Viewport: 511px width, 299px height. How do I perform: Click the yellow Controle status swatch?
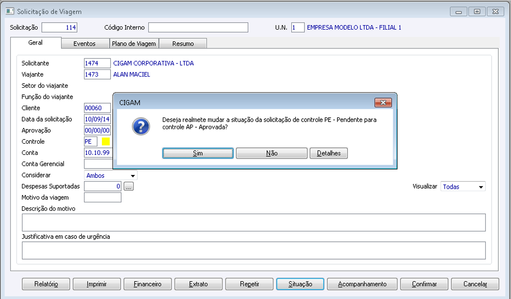(x=106, y=141)
